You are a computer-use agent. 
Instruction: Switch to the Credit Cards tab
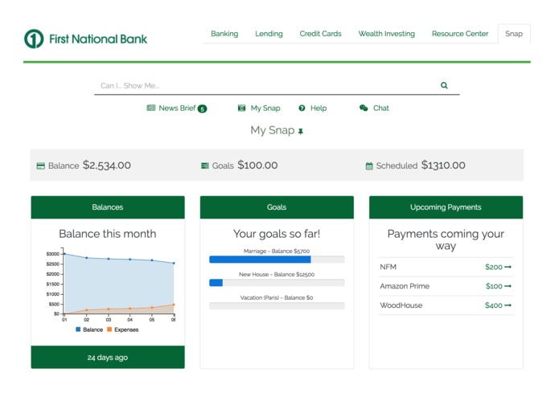tap(320, 34)
